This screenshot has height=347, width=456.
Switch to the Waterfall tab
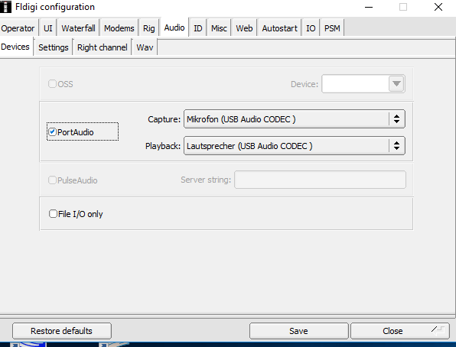click(x=78, y=28)
